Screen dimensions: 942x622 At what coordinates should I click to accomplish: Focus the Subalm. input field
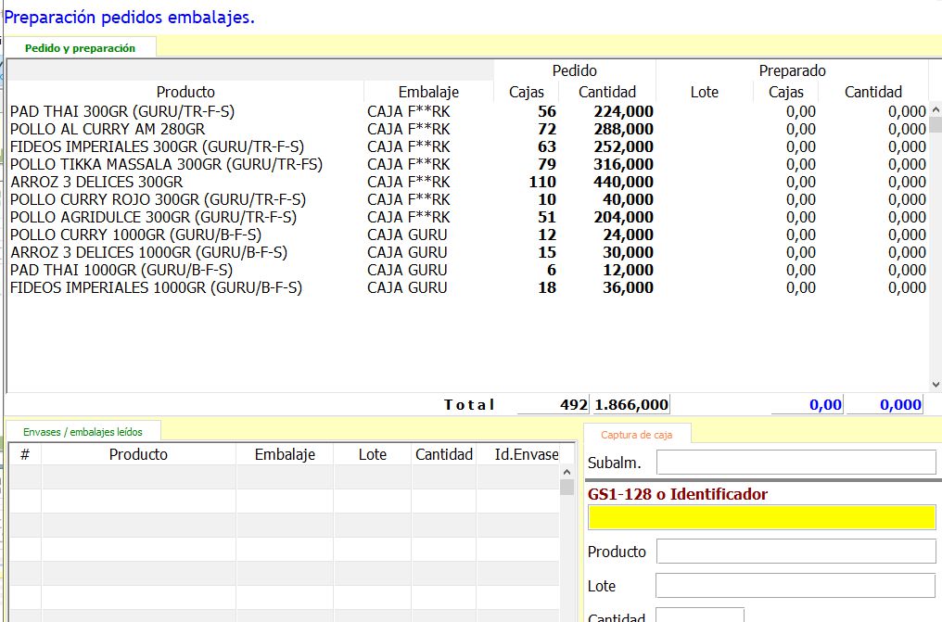(x=796, y=462)
